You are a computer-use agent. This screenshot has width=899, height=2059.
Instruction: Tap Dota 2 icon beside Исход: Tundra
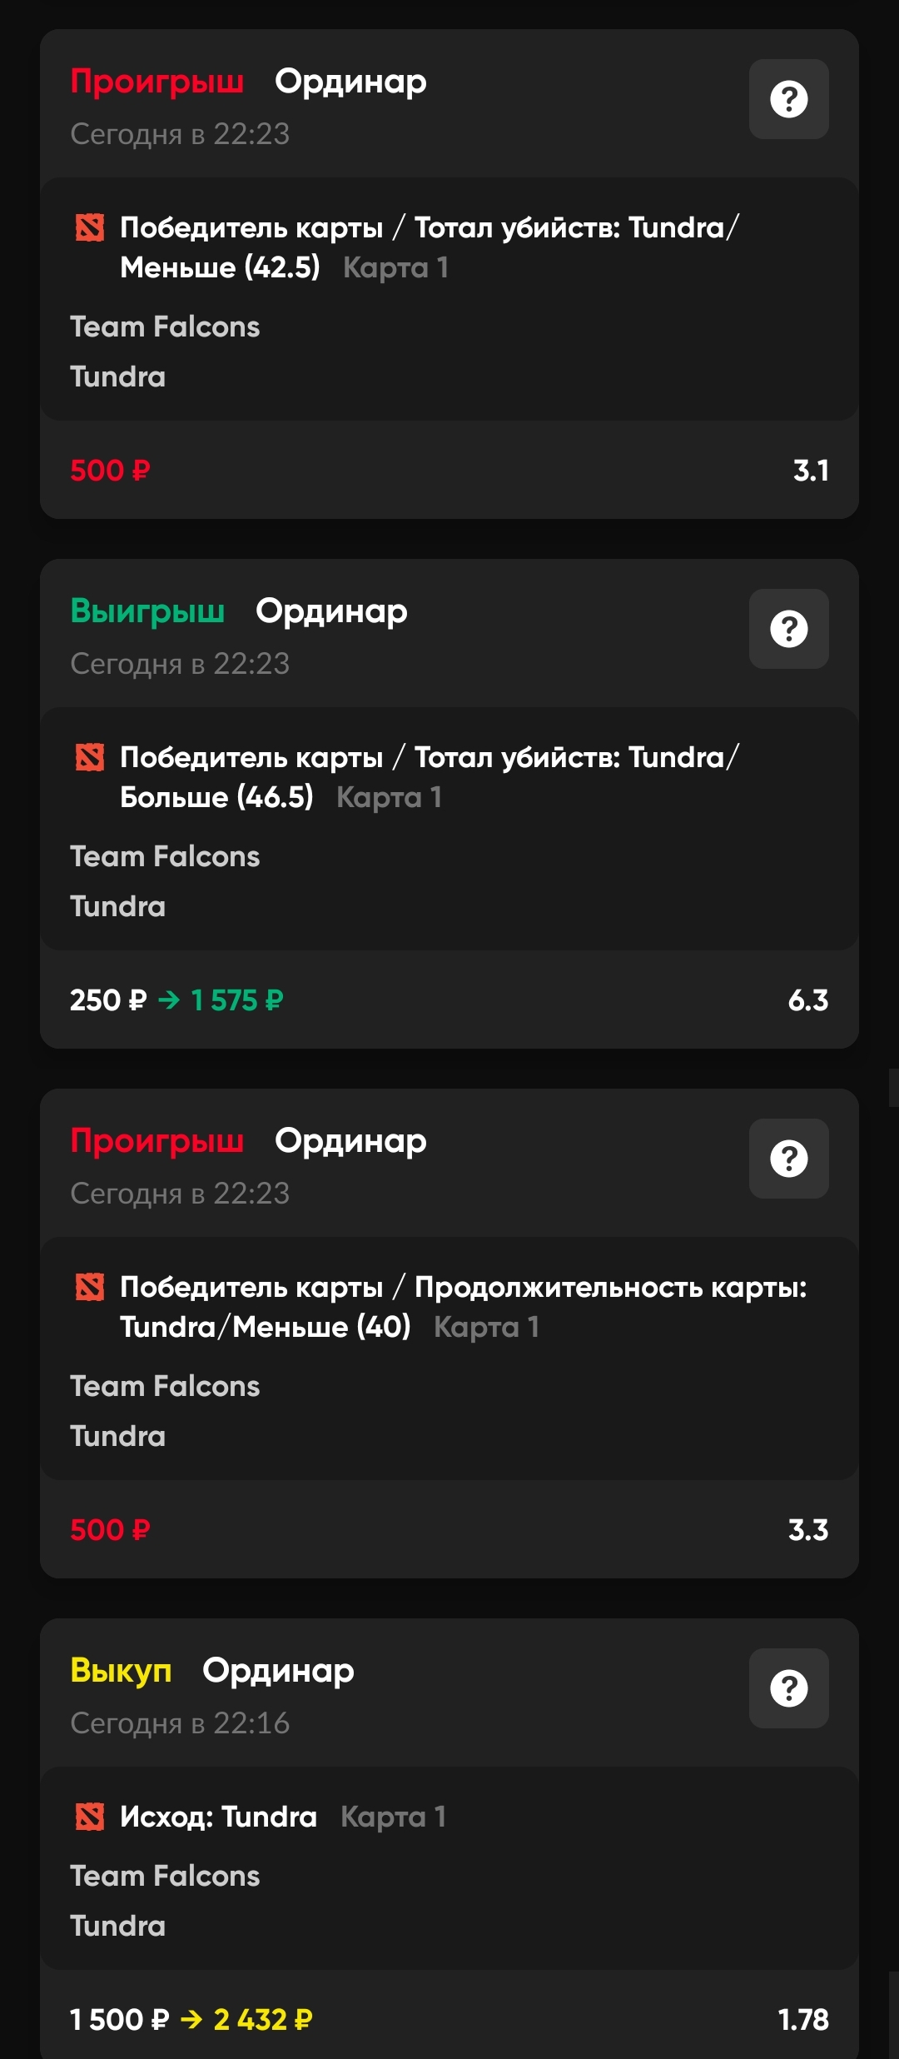click(90, 1817)
